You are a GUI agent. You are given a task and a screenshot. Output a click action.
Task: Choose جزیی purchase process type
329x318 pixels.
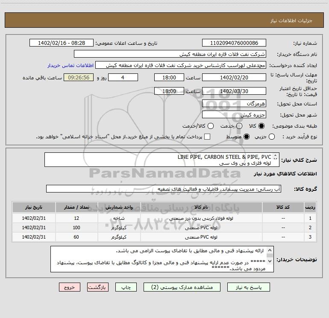[x=272, y=137]
